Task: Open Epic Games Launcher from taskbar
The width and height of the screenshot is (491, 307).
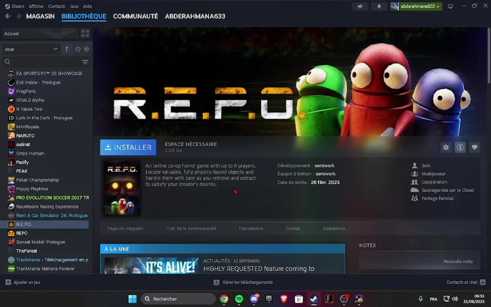Action: pyautogui.click(x=269, y=299)
